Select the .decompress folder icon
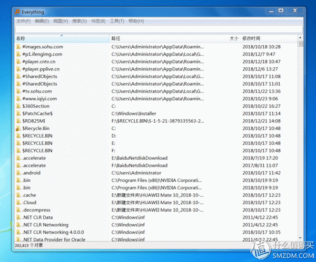This screenshot has height=262, width=316. coord(18,210)
